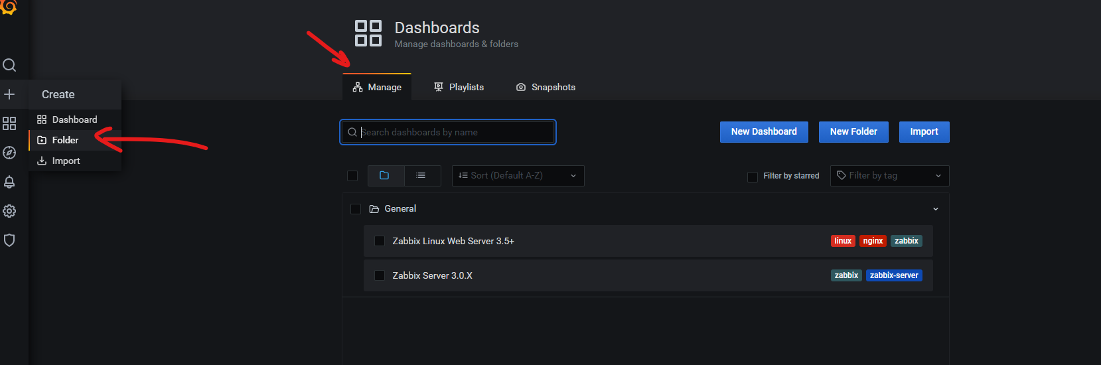Open the Alerting bell icon
This screenshot has width=1101, height=365.
pos(9,182)
